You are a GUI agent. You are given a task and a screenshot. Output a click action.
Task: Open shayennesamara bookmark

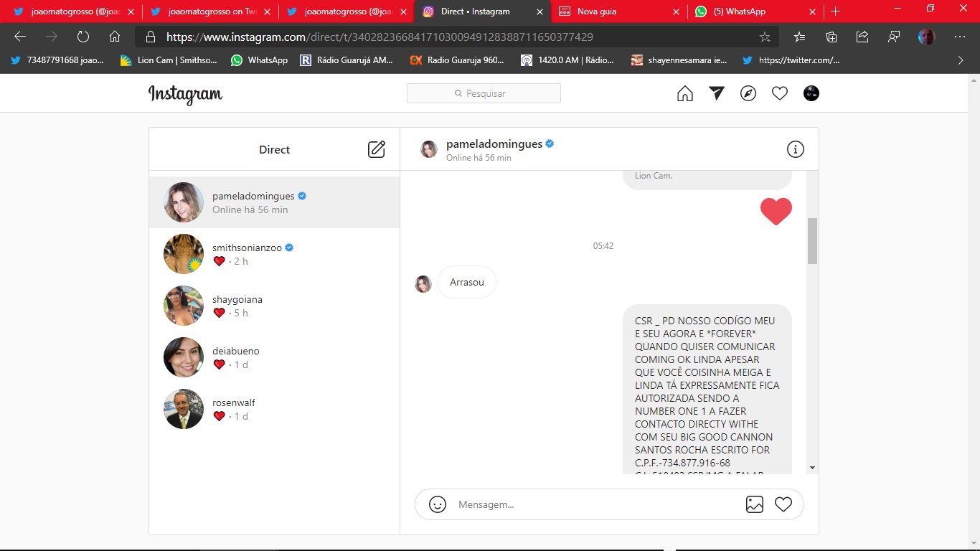tap(679, 60)
